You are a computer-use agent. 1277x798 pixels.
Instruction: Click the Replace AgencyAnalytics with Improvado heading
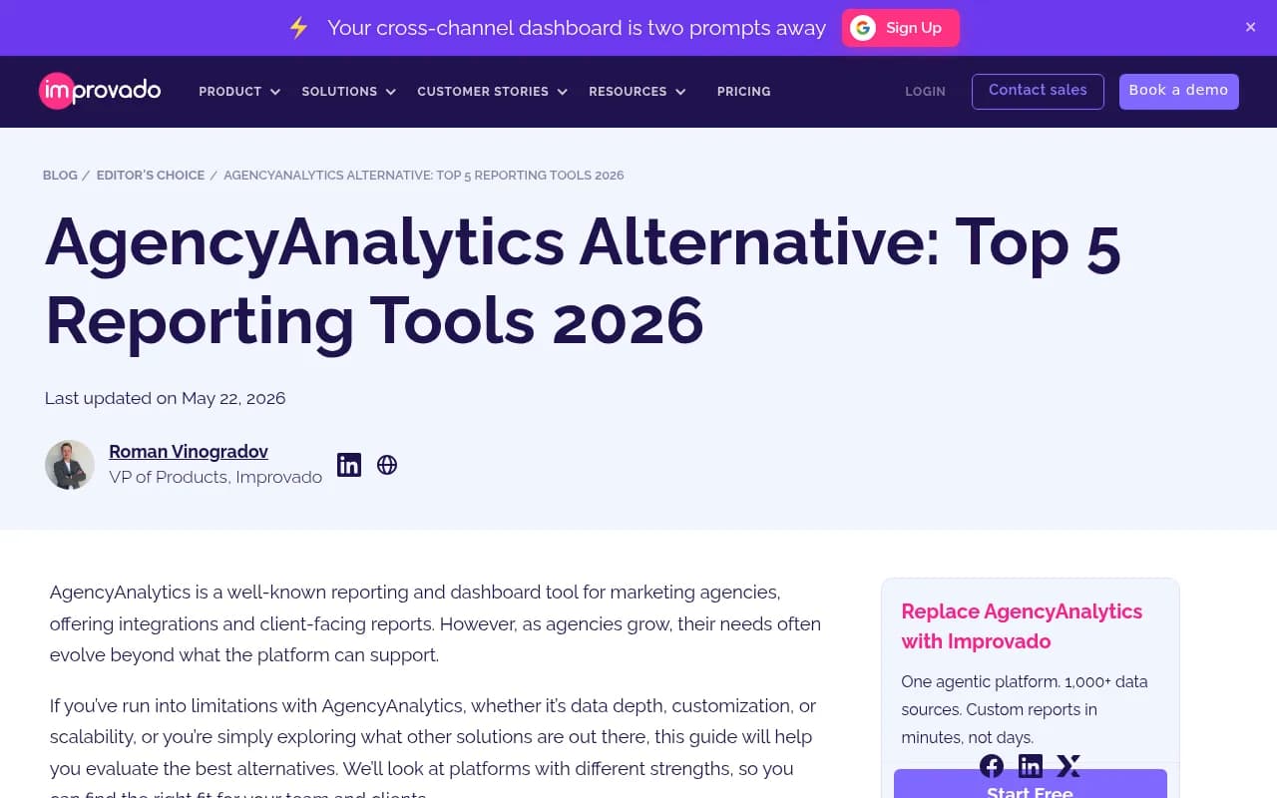click(x=1022, y=626)
